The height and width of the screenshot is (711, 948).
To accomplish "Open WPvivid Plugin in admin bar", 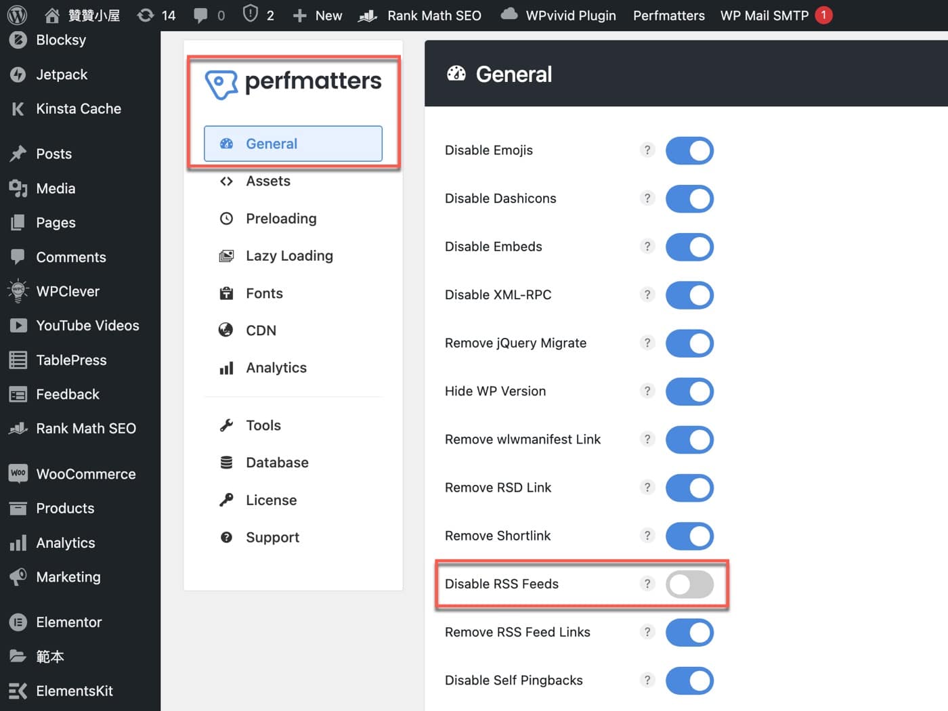I will point(558,15).
